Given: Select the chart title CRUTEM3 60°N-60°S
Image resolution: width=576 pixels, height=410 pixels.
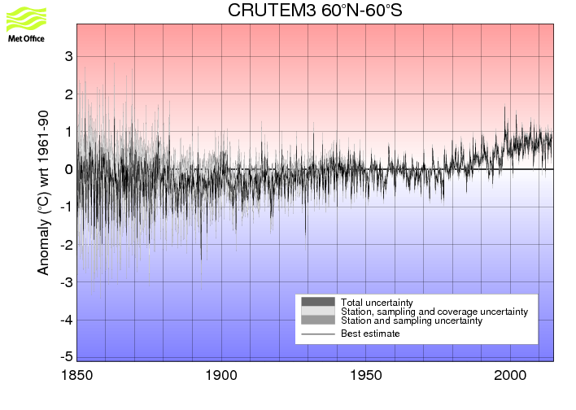Looking at the screenshot, I should (315, 11).
